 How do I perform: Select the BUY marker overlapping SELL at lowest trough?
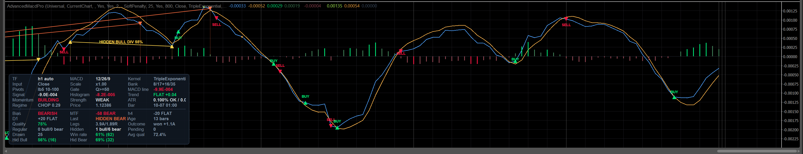(x=337, y=121)
